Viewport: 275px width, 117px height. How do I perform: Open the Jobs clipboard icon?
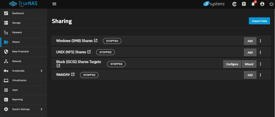[244, 4]
